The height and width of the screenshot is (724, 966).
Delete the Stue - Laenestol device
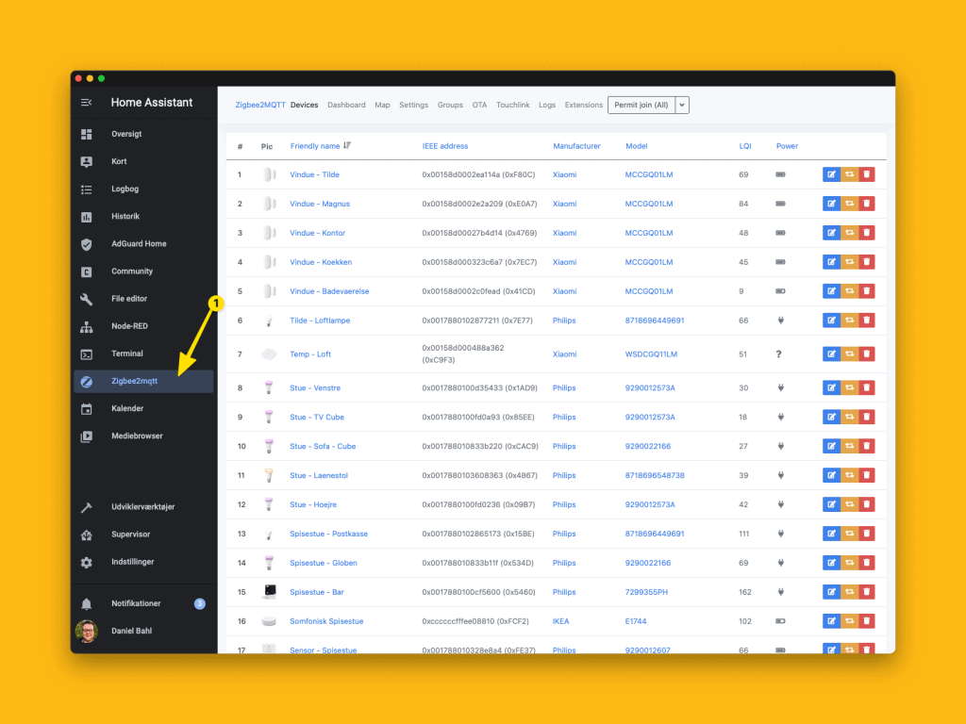(x=866, y=475)
